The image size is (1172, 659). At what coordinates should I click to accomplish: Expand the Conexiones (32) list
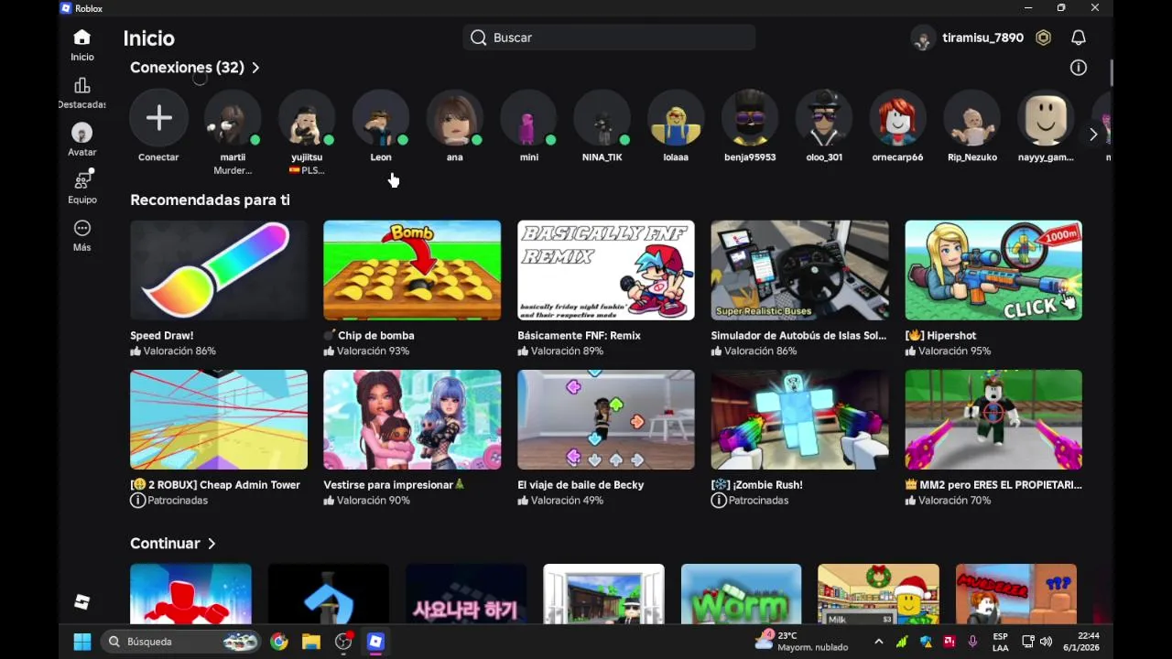195,68
